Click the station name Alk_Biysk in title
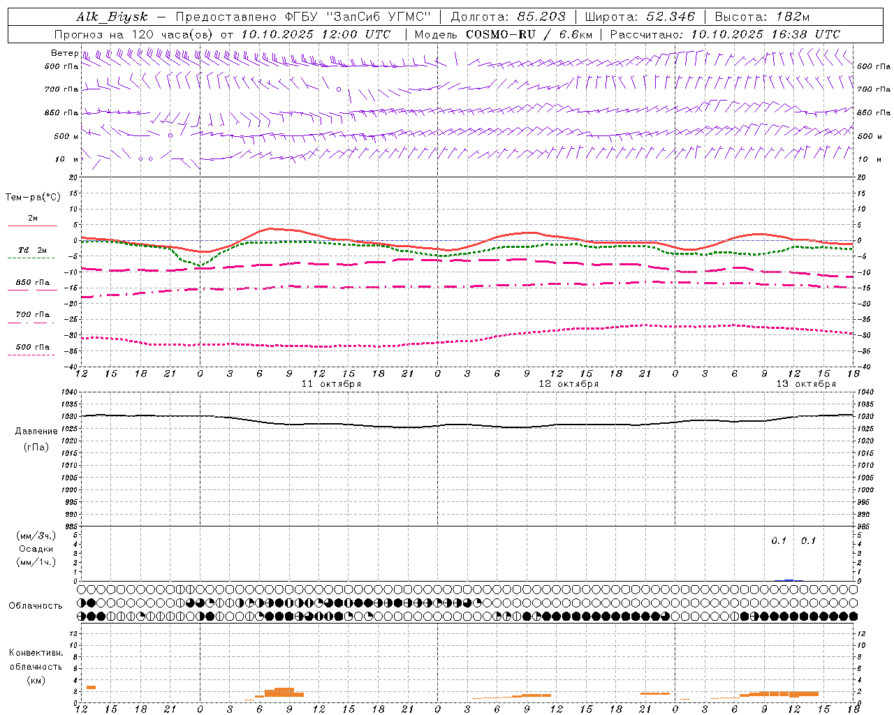Viewport: 894px width, 715px height. [x=112, y=17]
